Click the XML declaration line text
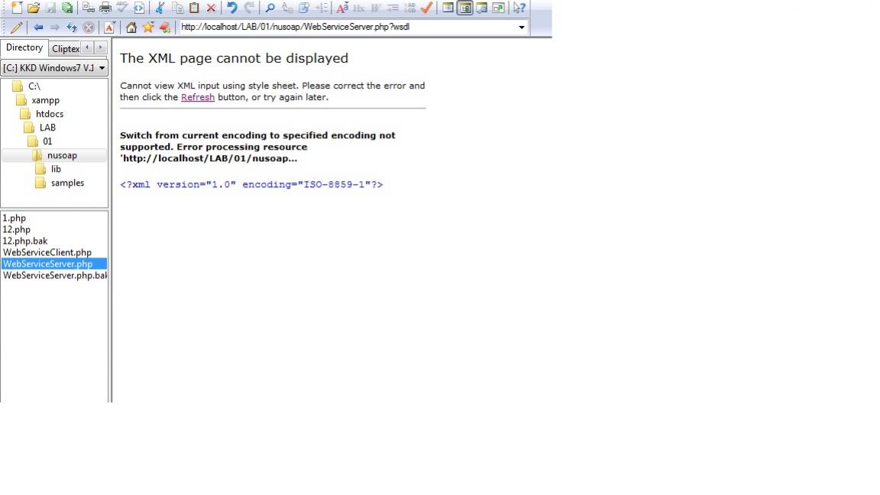Screen dimensions: 880x495 pyautogui.click(x=251, y=185)
